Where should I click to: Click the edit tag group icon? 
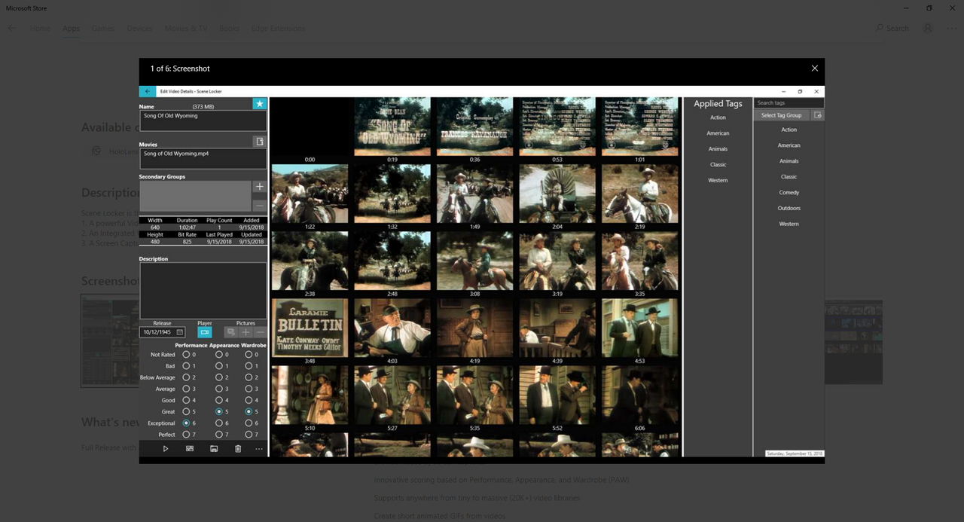pos(818,115)
